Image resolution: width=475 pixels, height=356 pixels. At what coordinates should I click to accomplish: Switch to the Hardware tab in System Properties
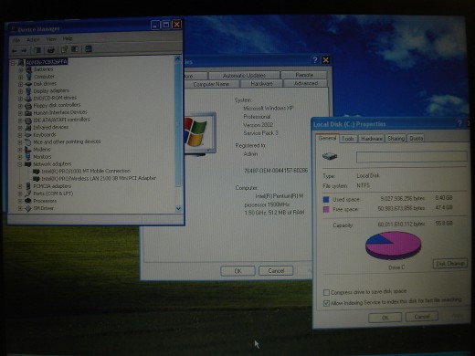(x=261, y=84)
